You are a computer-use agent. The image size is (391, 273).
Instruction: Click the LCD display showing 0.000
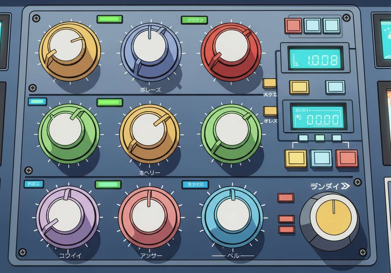point(318,118)
